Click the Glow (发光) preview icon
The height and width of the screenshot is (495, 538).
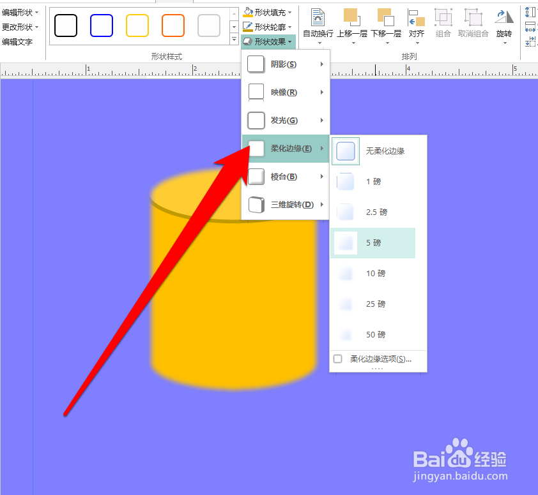[x=256, y=121]
